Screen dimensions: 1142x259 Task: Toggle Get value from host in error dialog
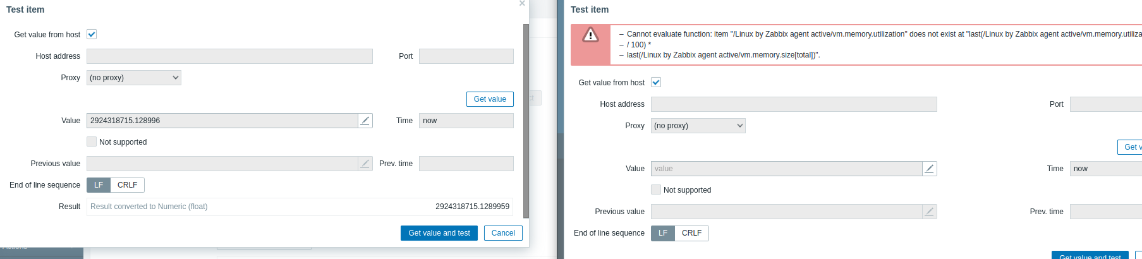tap(656, 83)
